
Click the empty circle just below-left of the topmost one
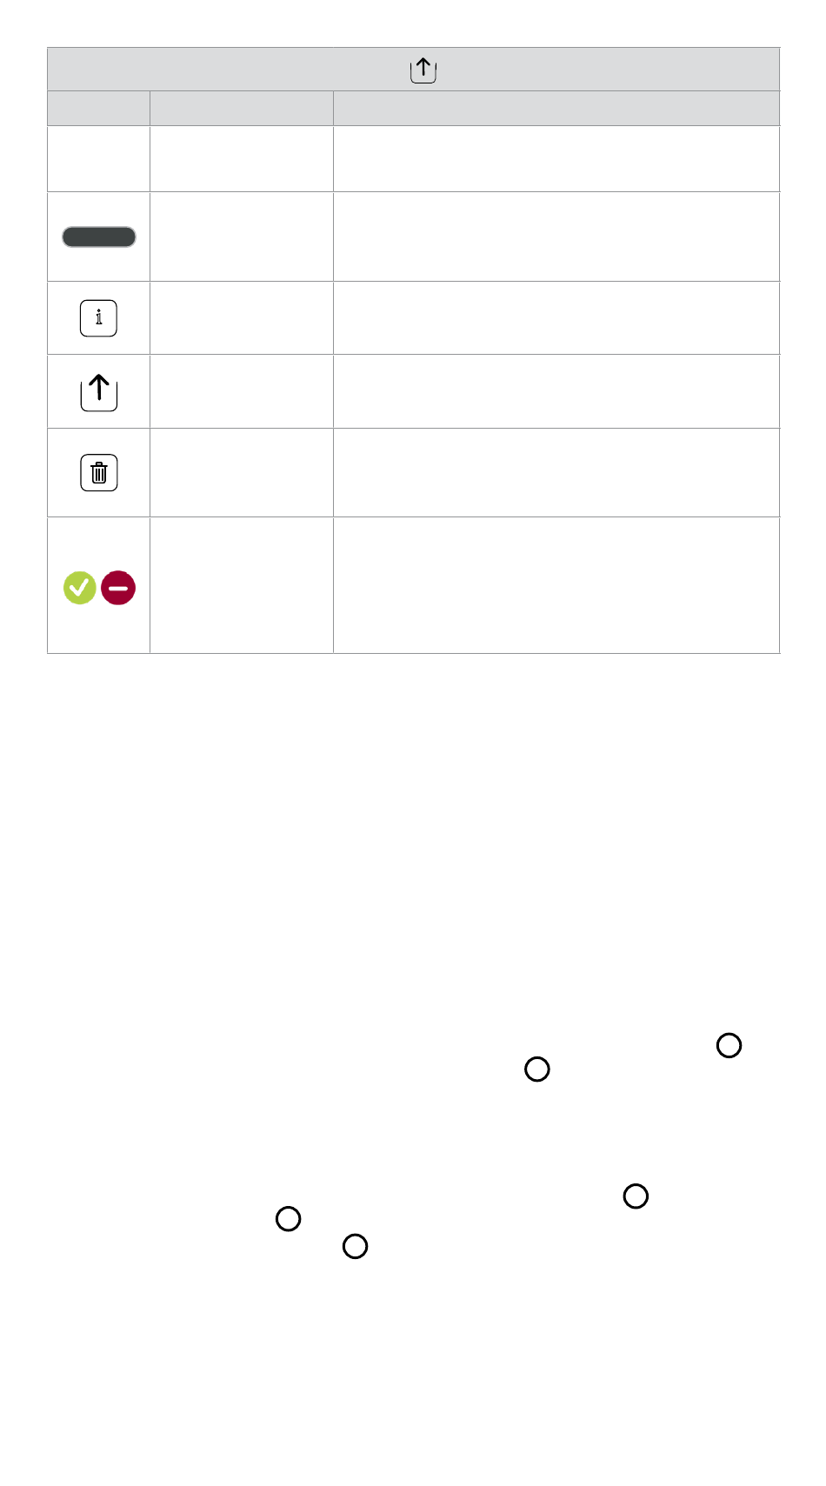(x=537, y=1069)
